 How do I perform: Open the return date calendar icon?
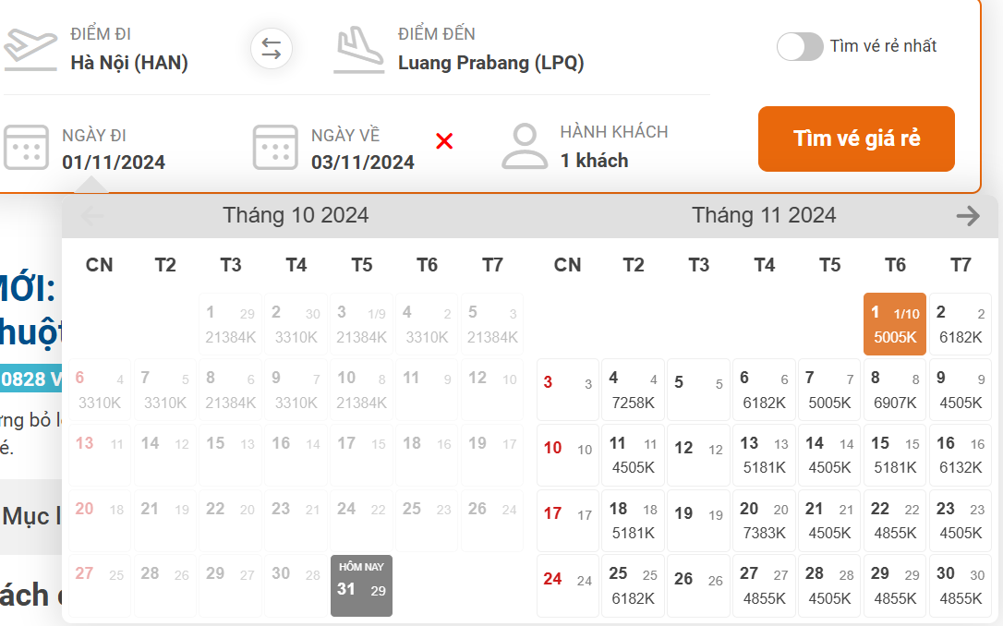point(275,147)
